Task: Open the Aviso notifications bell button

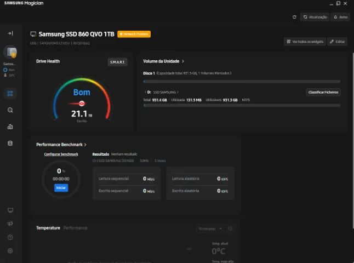Action: pos(340,17)
